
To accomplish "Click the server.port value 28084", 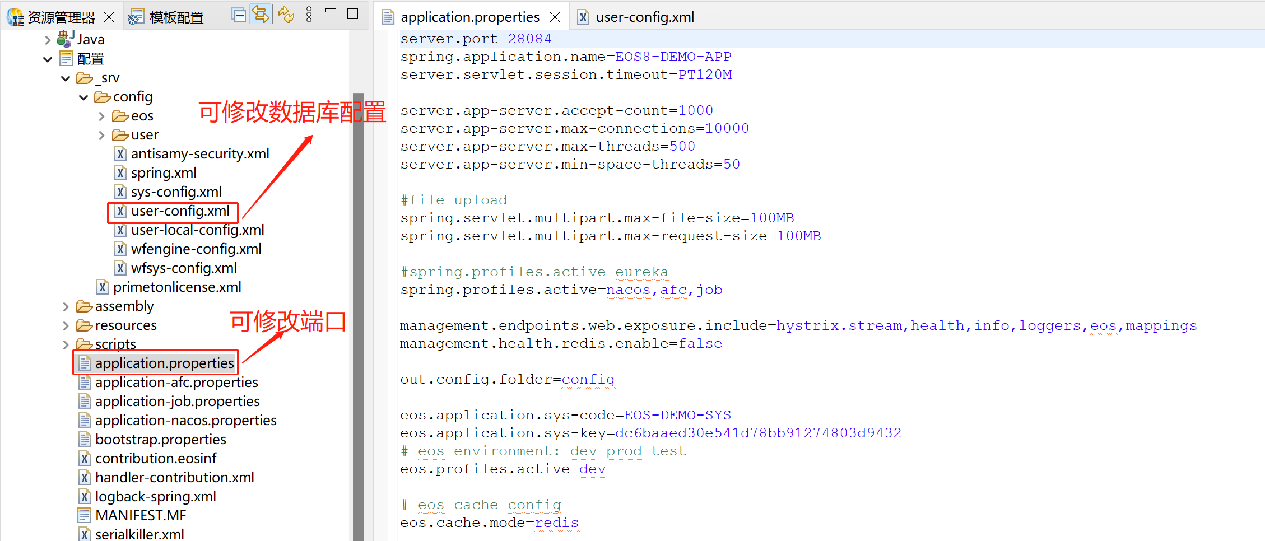I will [529, 39].
